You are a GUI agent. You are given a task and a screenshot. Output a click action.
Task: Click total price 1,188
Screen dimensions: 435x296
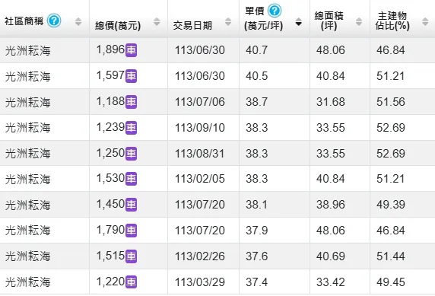[x=110, y=101]
